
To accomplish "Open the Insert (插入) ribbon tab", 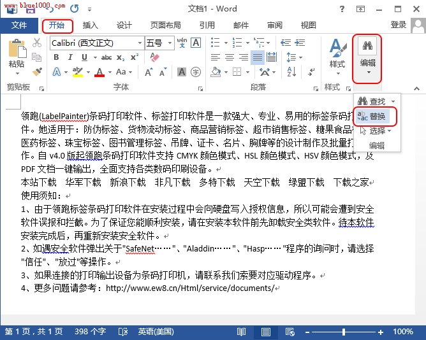I will [x=91, y=25].
